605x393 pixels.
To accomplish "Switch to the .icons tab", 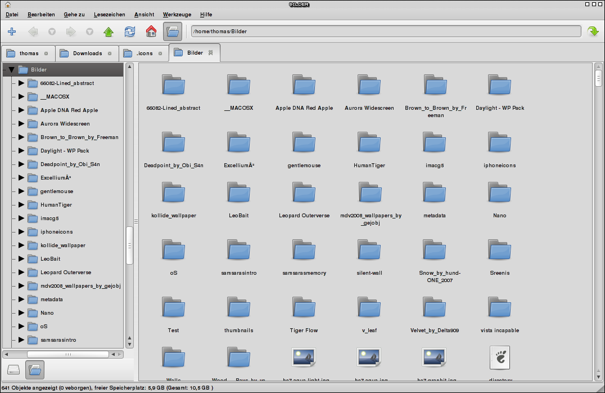I will point(143,53).
